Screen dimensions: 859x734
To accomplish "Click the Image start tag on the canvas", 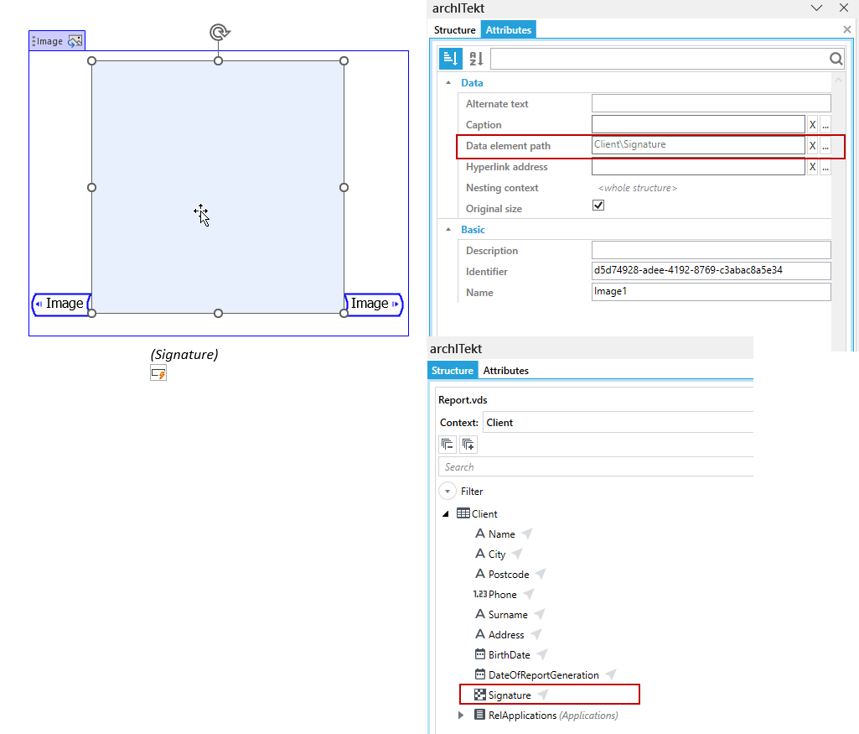I will tap(61, 305).
